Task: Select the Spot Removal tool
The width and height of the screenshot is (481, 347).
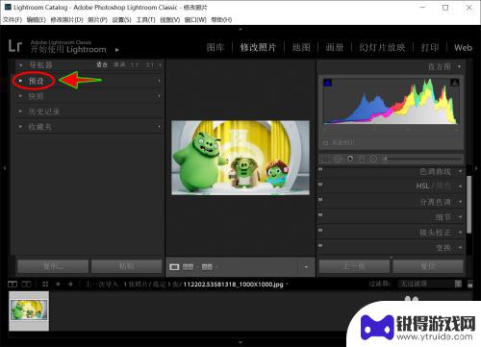Action: 338,159
